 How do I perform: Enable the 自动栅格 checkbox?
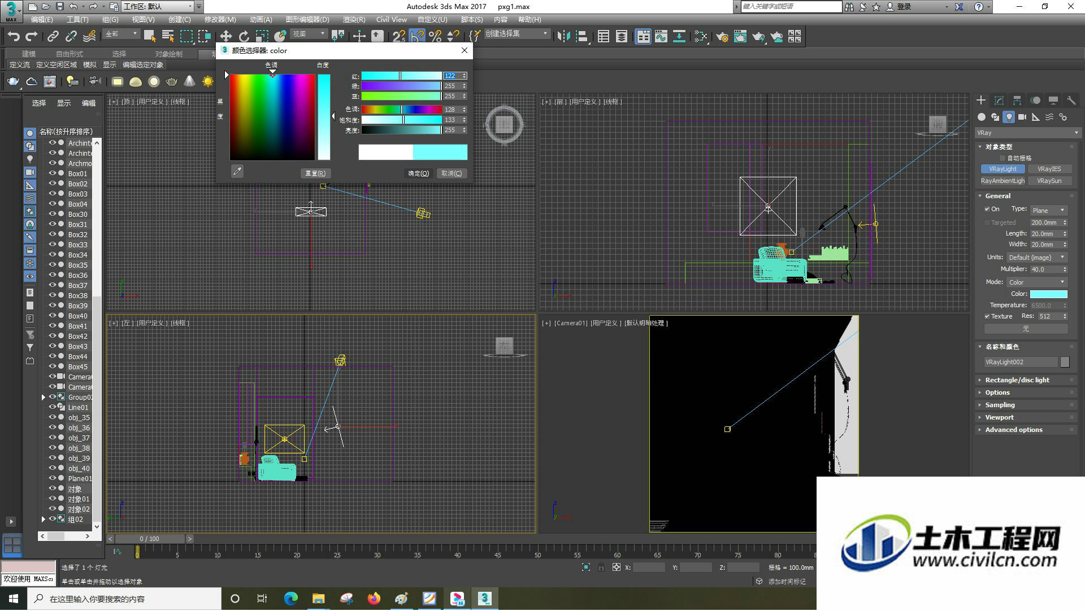click(1002, 158)
